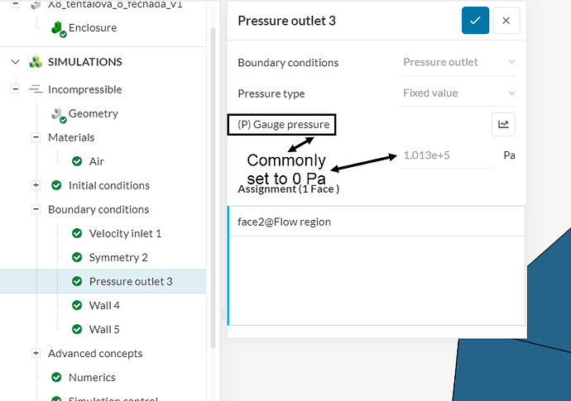The height and width of the screenshot is (401, 571).
Task: Open gauge pressure table/graph input icon
Action: click(x=503, y=125)
